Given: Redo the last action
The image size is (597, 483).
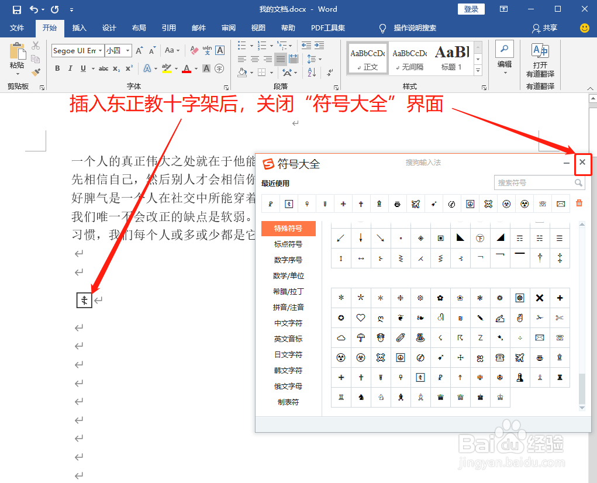Looking at the screenshot, I should click(55, 9).
